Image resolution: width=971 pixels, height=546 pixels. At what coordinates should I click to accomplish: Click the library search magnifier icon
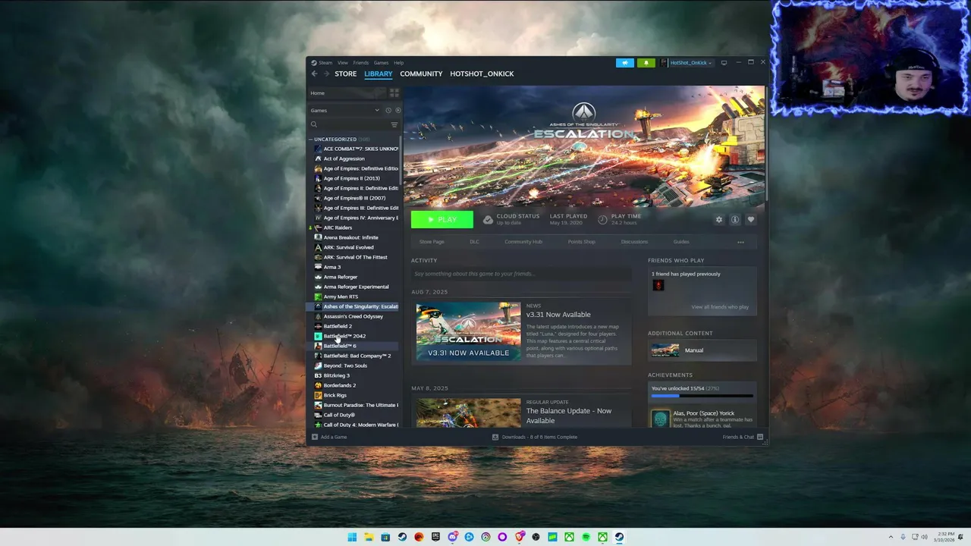click(x=314, y=124)
